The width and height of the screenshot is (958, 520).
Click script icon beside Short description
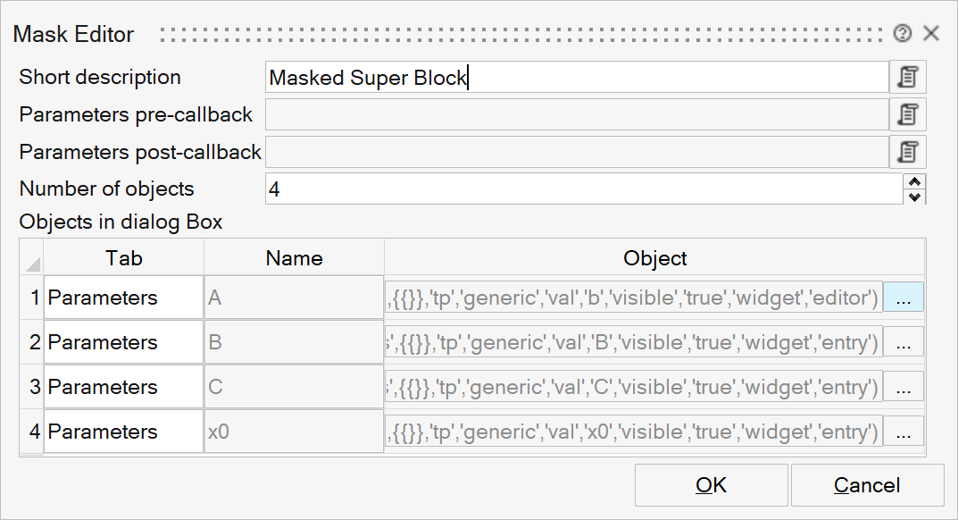tap(907, 77)
